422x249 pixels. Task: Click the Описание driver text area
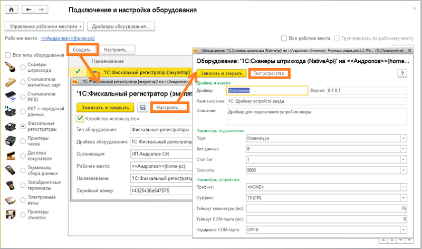pyautogui.click(x=317, y=117)
